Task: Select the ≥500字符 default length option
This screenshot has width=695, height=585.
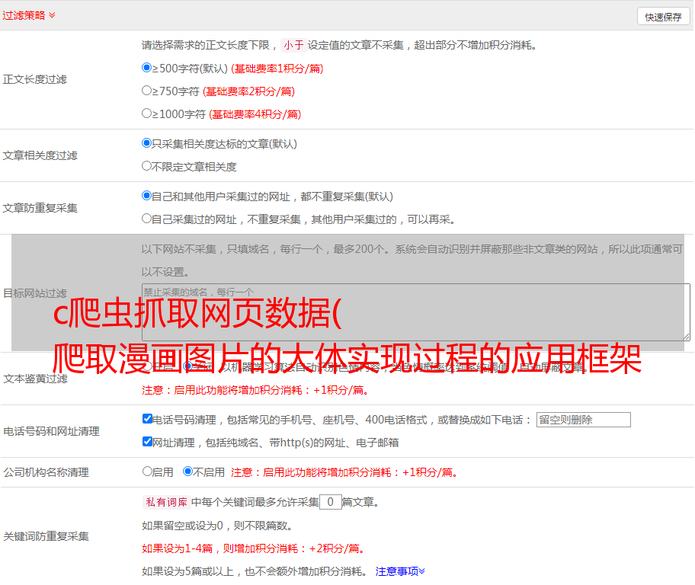Action: 147,68
